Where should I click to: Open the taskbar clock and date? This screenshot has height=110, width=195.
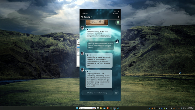pyautogui.click(x=190, y=108)
